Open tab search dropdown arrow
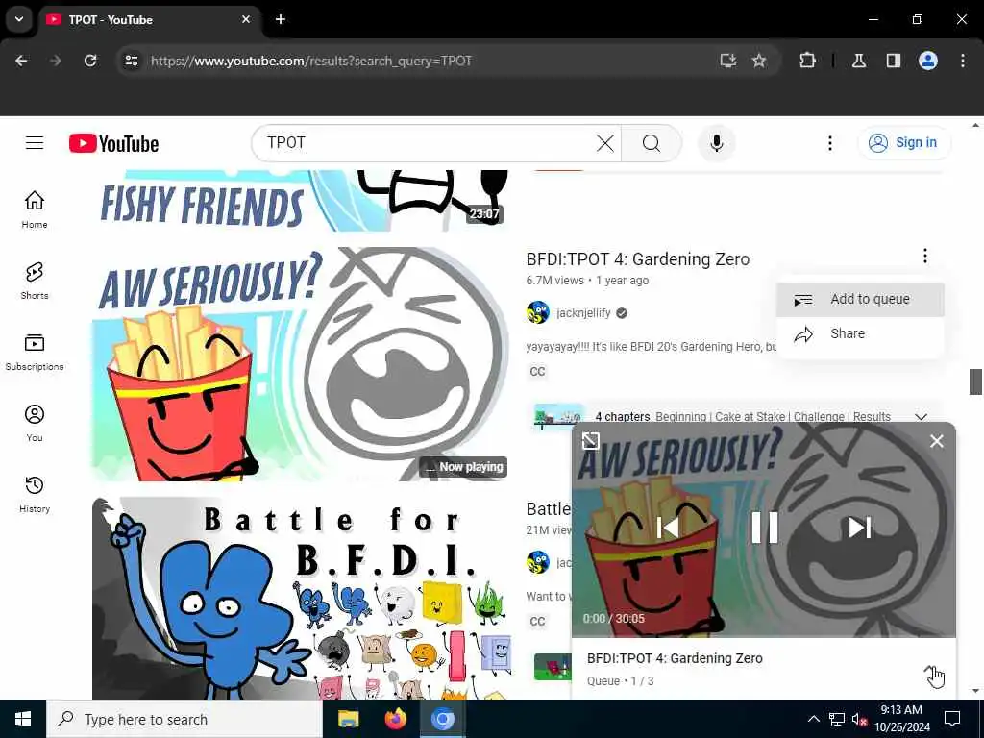This screenshot has width=984, height=738. pos(19,19)
